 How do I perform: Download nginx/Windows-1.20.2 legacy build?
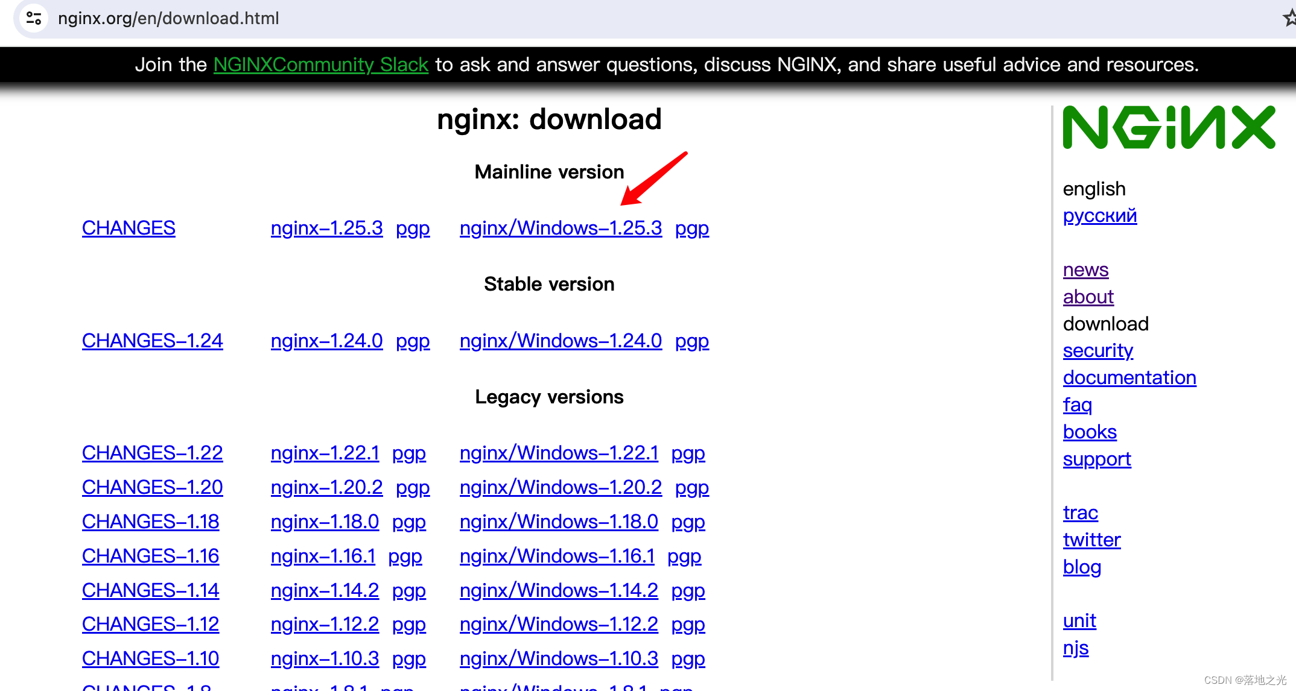pos(561,487)
